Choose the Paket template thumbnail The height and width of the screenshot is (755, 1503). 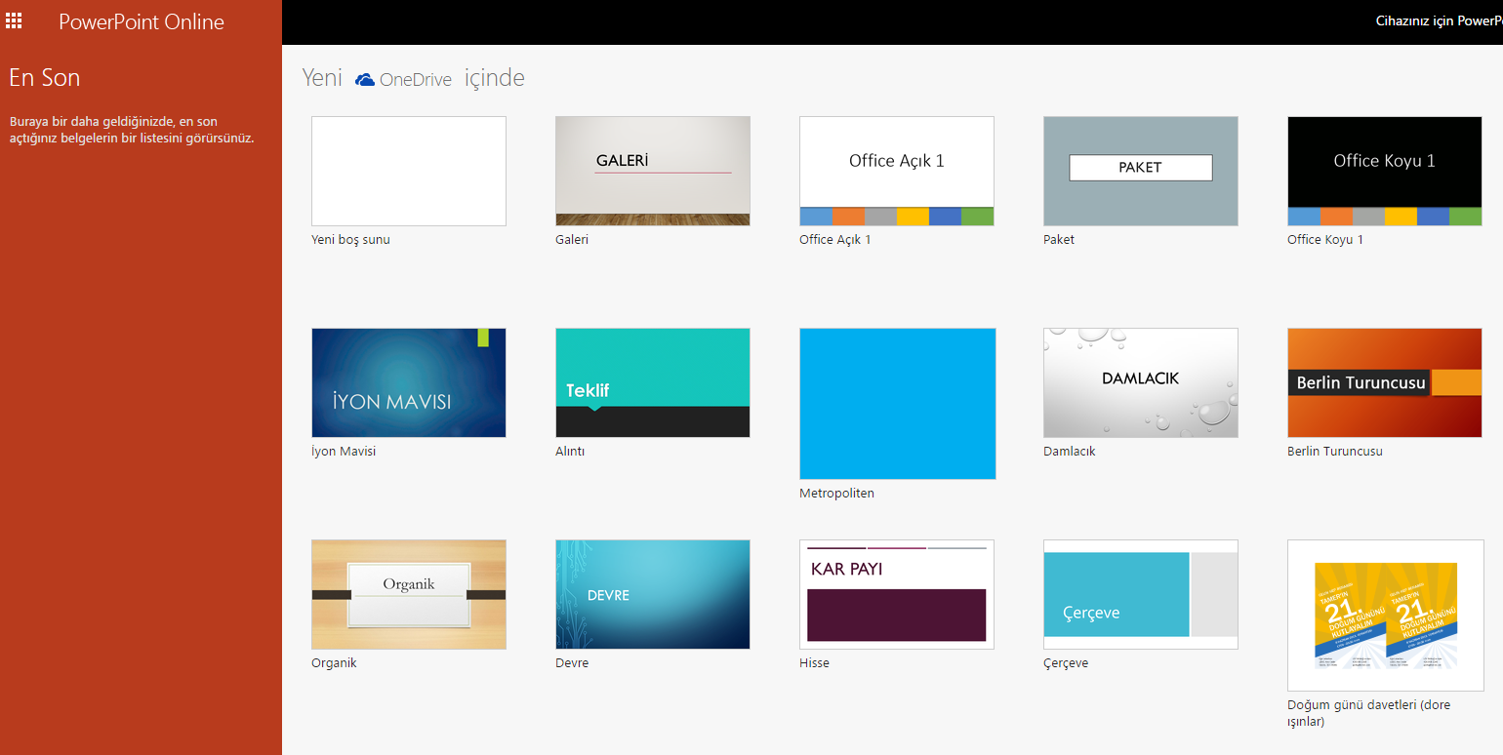coord(1141,172)
